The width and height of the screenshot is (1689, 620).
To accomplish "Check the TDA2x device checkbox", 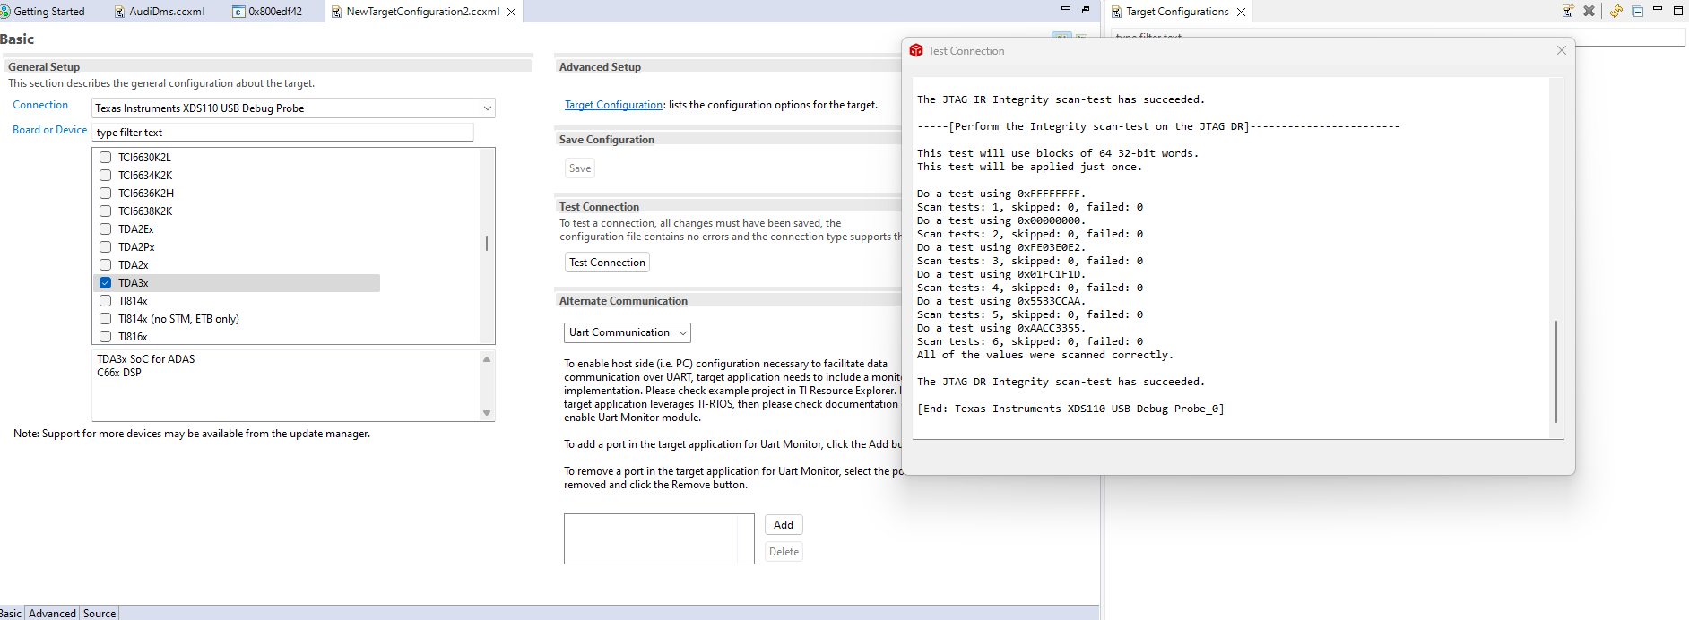I will click(x=105, y=264).
